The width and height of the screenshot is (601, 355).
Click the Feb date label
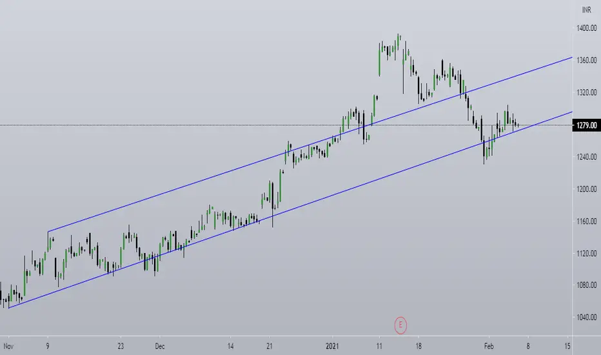(x=489, y=346)
